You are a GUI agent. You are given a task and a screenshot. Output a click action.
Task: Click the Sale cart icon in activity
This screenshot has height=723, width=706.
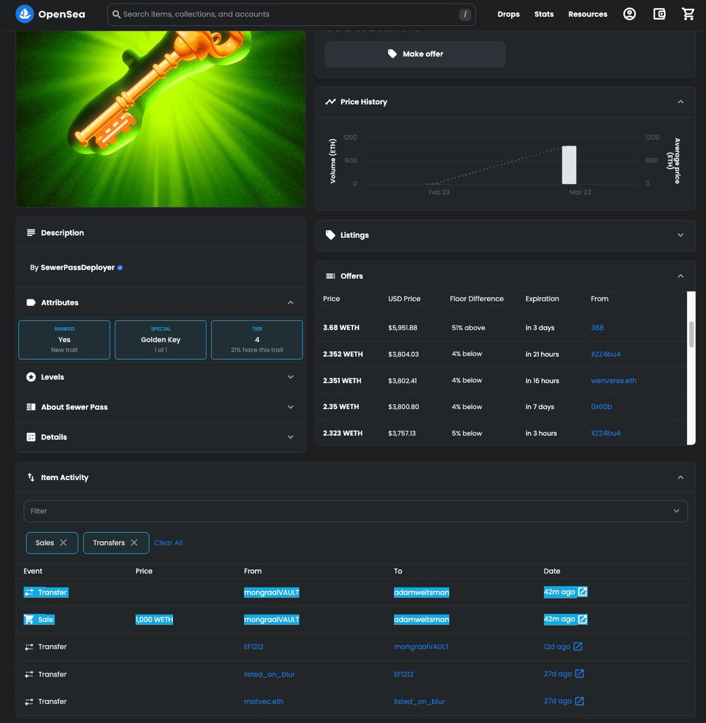(29, 619)
